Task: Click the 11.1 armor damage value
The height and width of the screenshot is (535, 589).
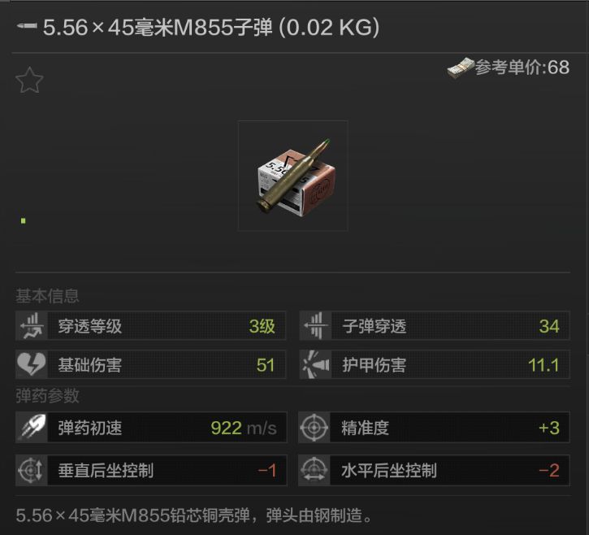Action: point(544,365)
